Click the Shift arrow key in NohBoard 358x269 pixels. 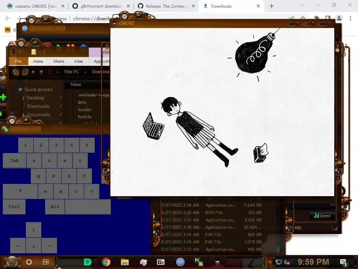(20, 191)
